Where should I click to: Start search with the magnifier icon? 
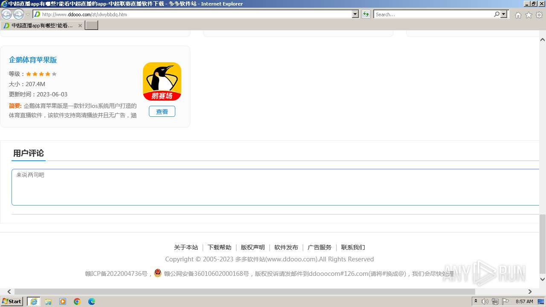tap(497, 14)
